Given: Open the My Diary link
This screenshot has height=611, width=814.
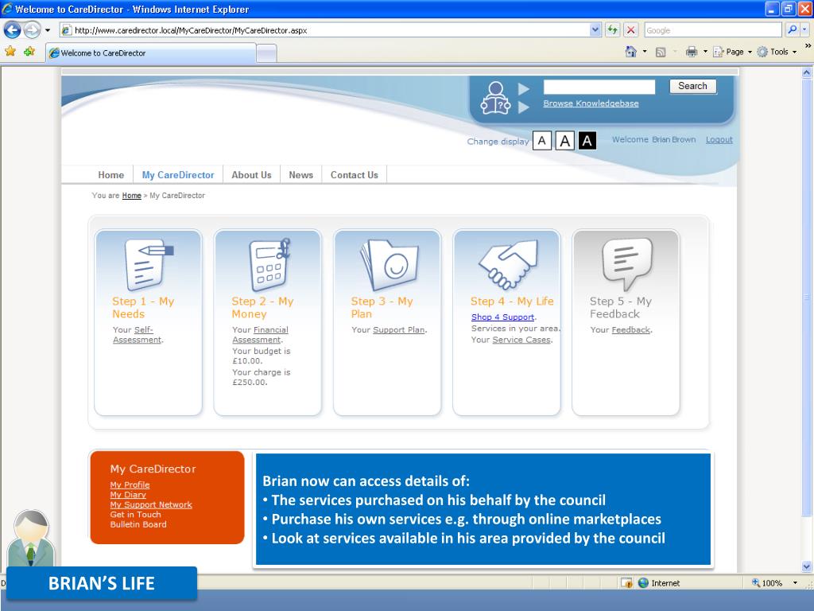Looking at the screenshot, I should [x=128, y=495].
